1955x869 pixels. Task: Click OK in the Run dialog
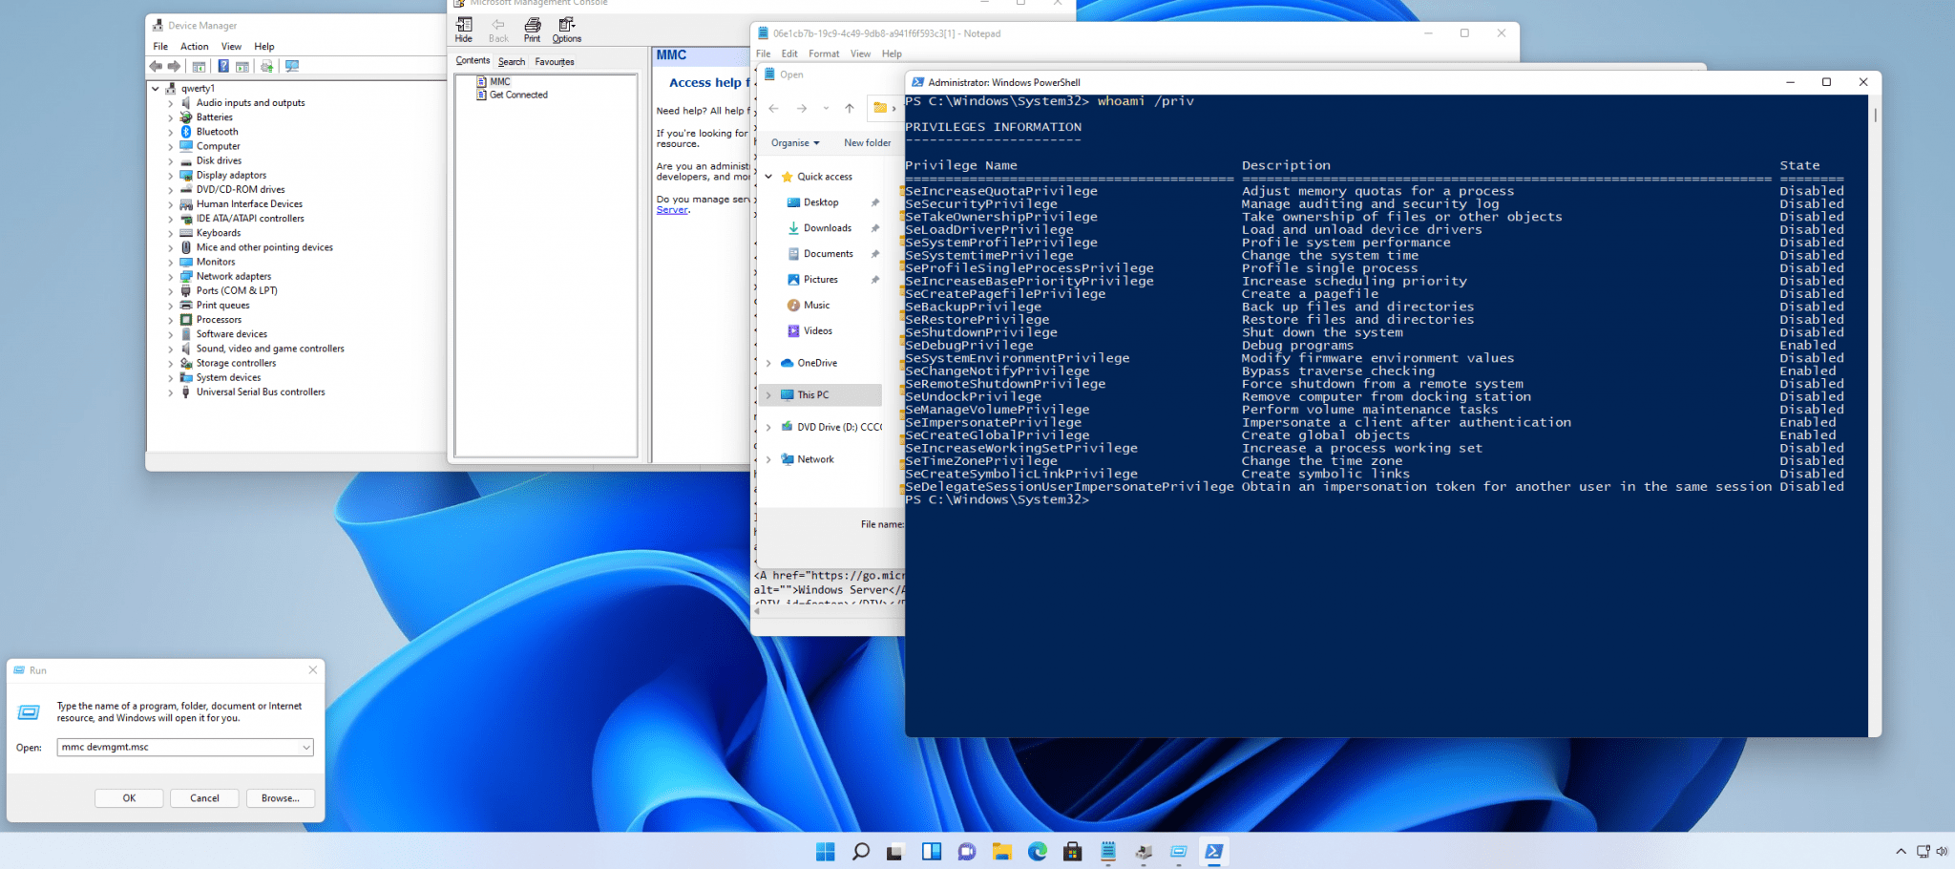tap(129, 798)
